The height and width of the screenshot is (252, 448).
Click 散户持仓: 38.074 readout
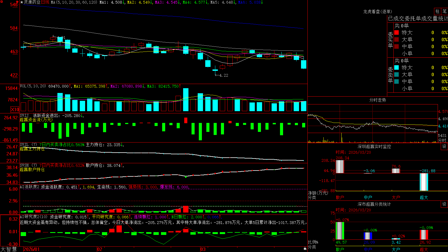104,165
